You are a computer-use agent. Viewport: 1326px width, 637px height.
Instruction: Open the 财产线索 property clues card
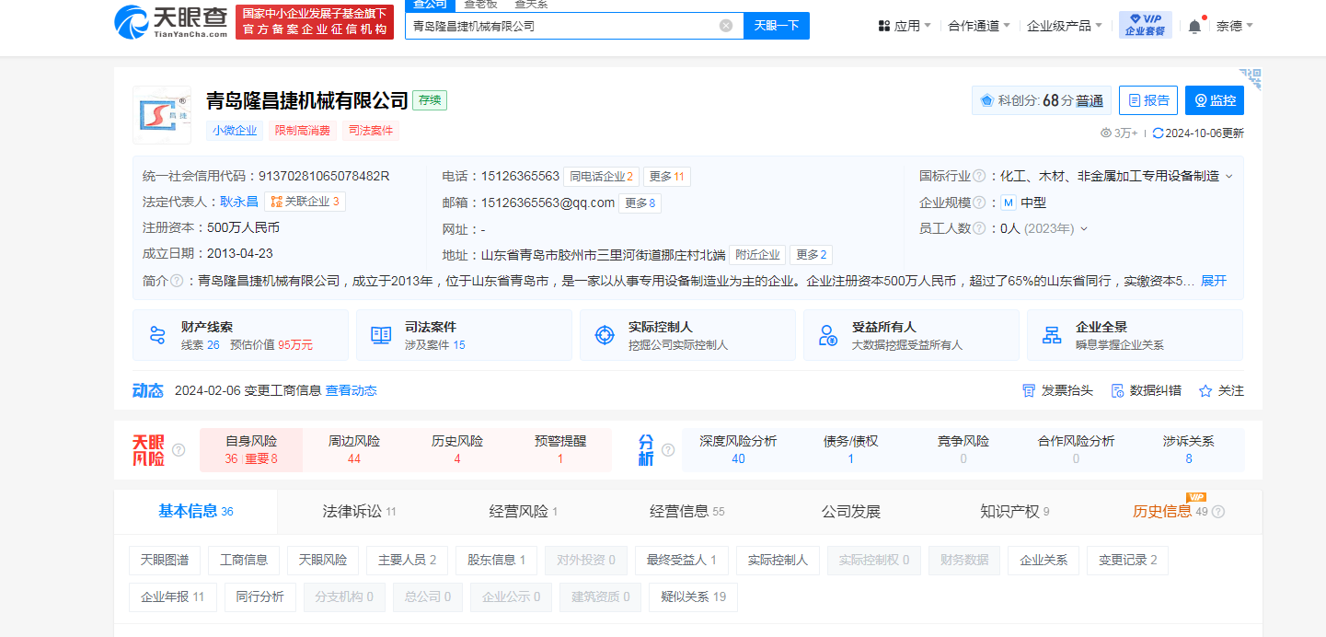coord(240,335)
